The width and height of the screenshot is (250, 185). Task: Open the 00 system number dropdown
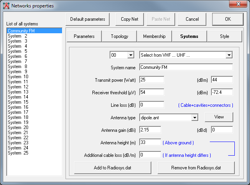pyautogui.click(x=131, y=55)
